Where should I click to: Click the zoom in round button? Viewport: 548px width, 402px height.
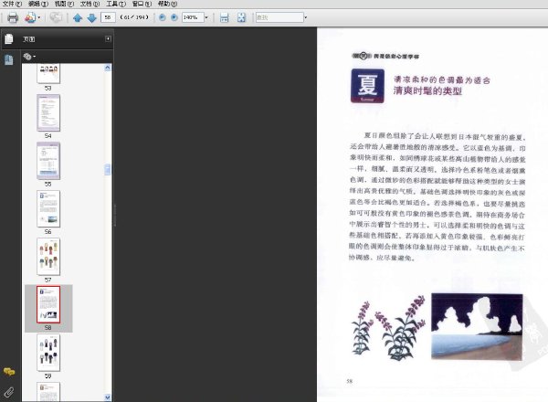tap(174, 17)
